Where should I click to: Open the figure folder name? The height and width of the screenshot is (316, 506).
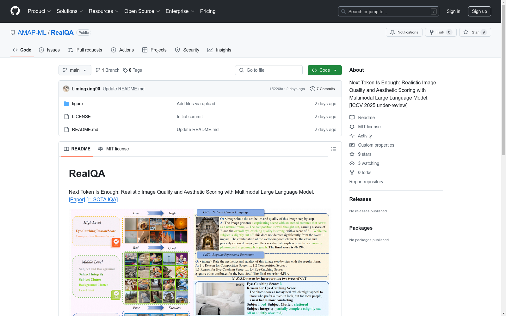coord(77,104)
